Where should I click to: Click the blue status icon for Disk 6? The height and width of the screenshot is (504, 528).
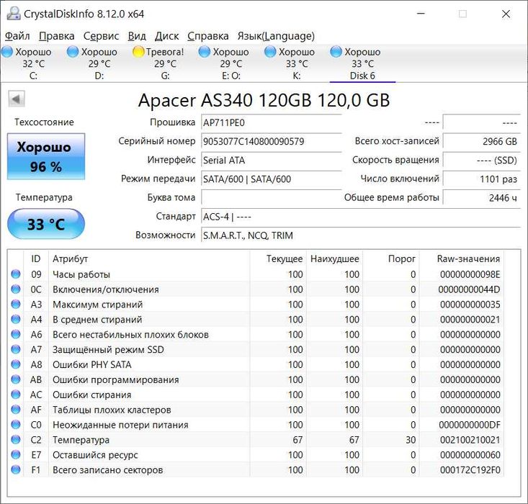[x=336, y=52]
